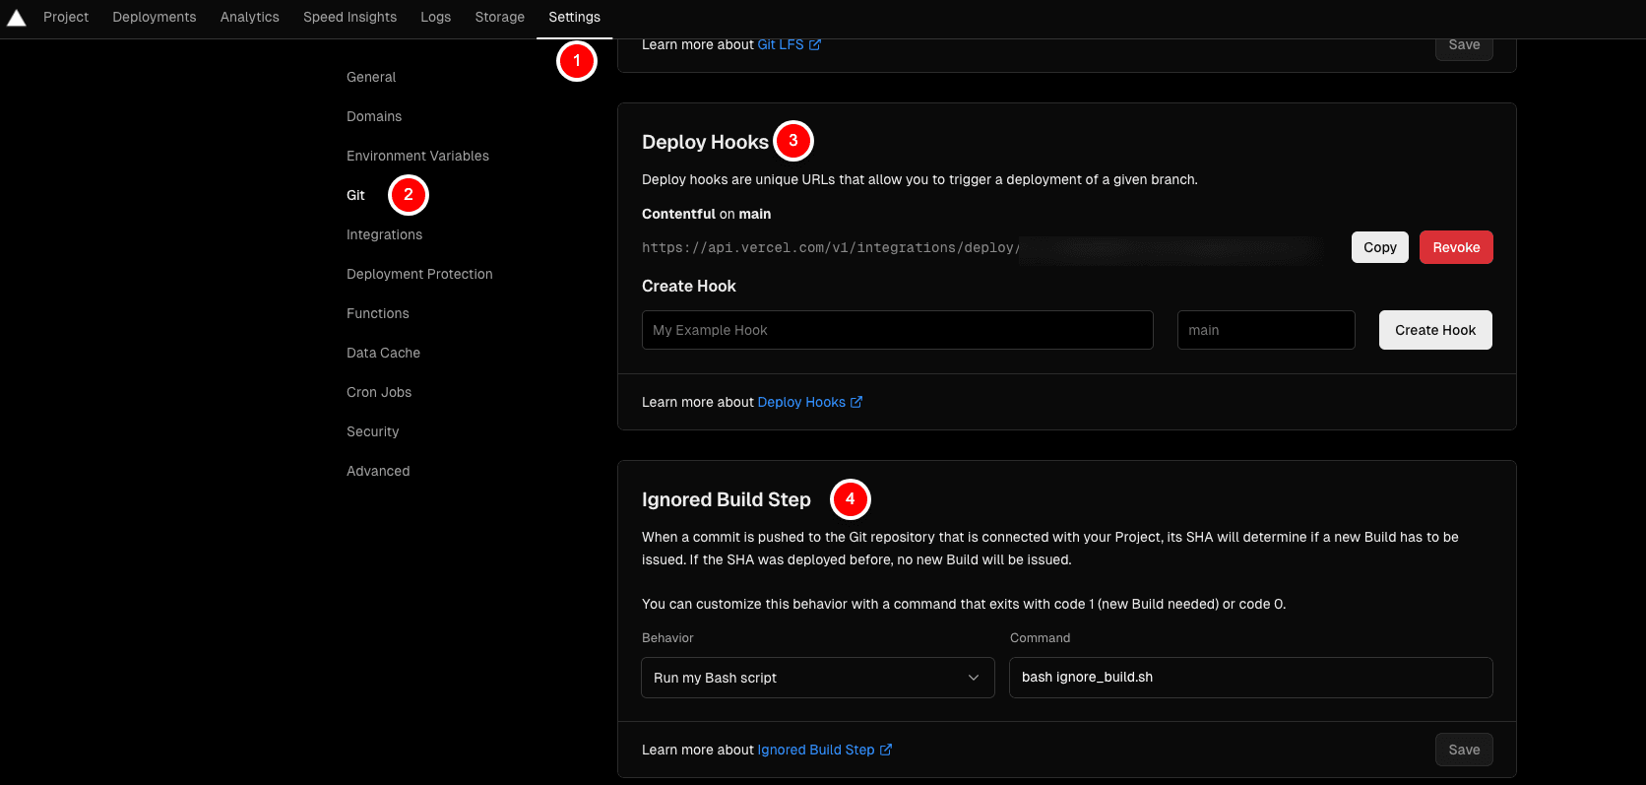
Task: Go to the Storage tab
Action: 499,17
